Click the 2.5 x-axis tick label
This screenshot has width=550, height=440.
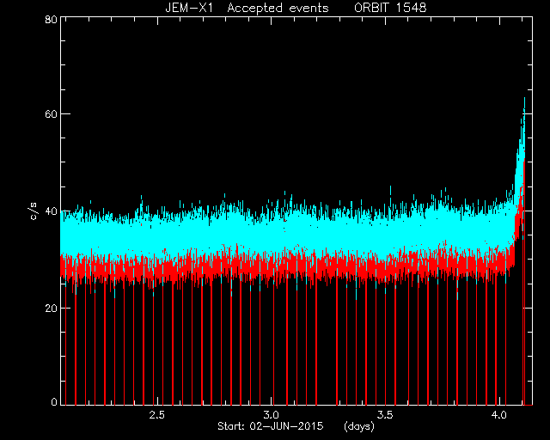(156, 415)
